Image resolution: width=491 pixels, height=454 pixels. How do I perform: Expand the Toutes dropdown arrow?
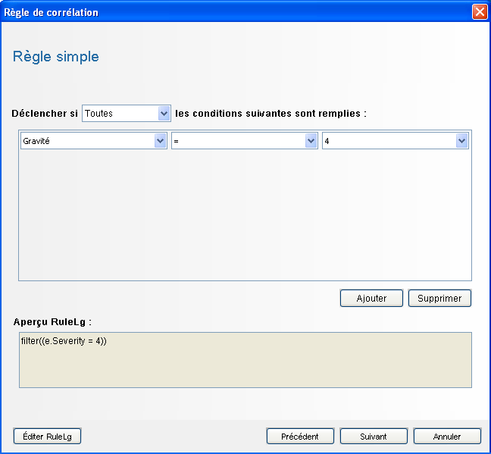164,114
